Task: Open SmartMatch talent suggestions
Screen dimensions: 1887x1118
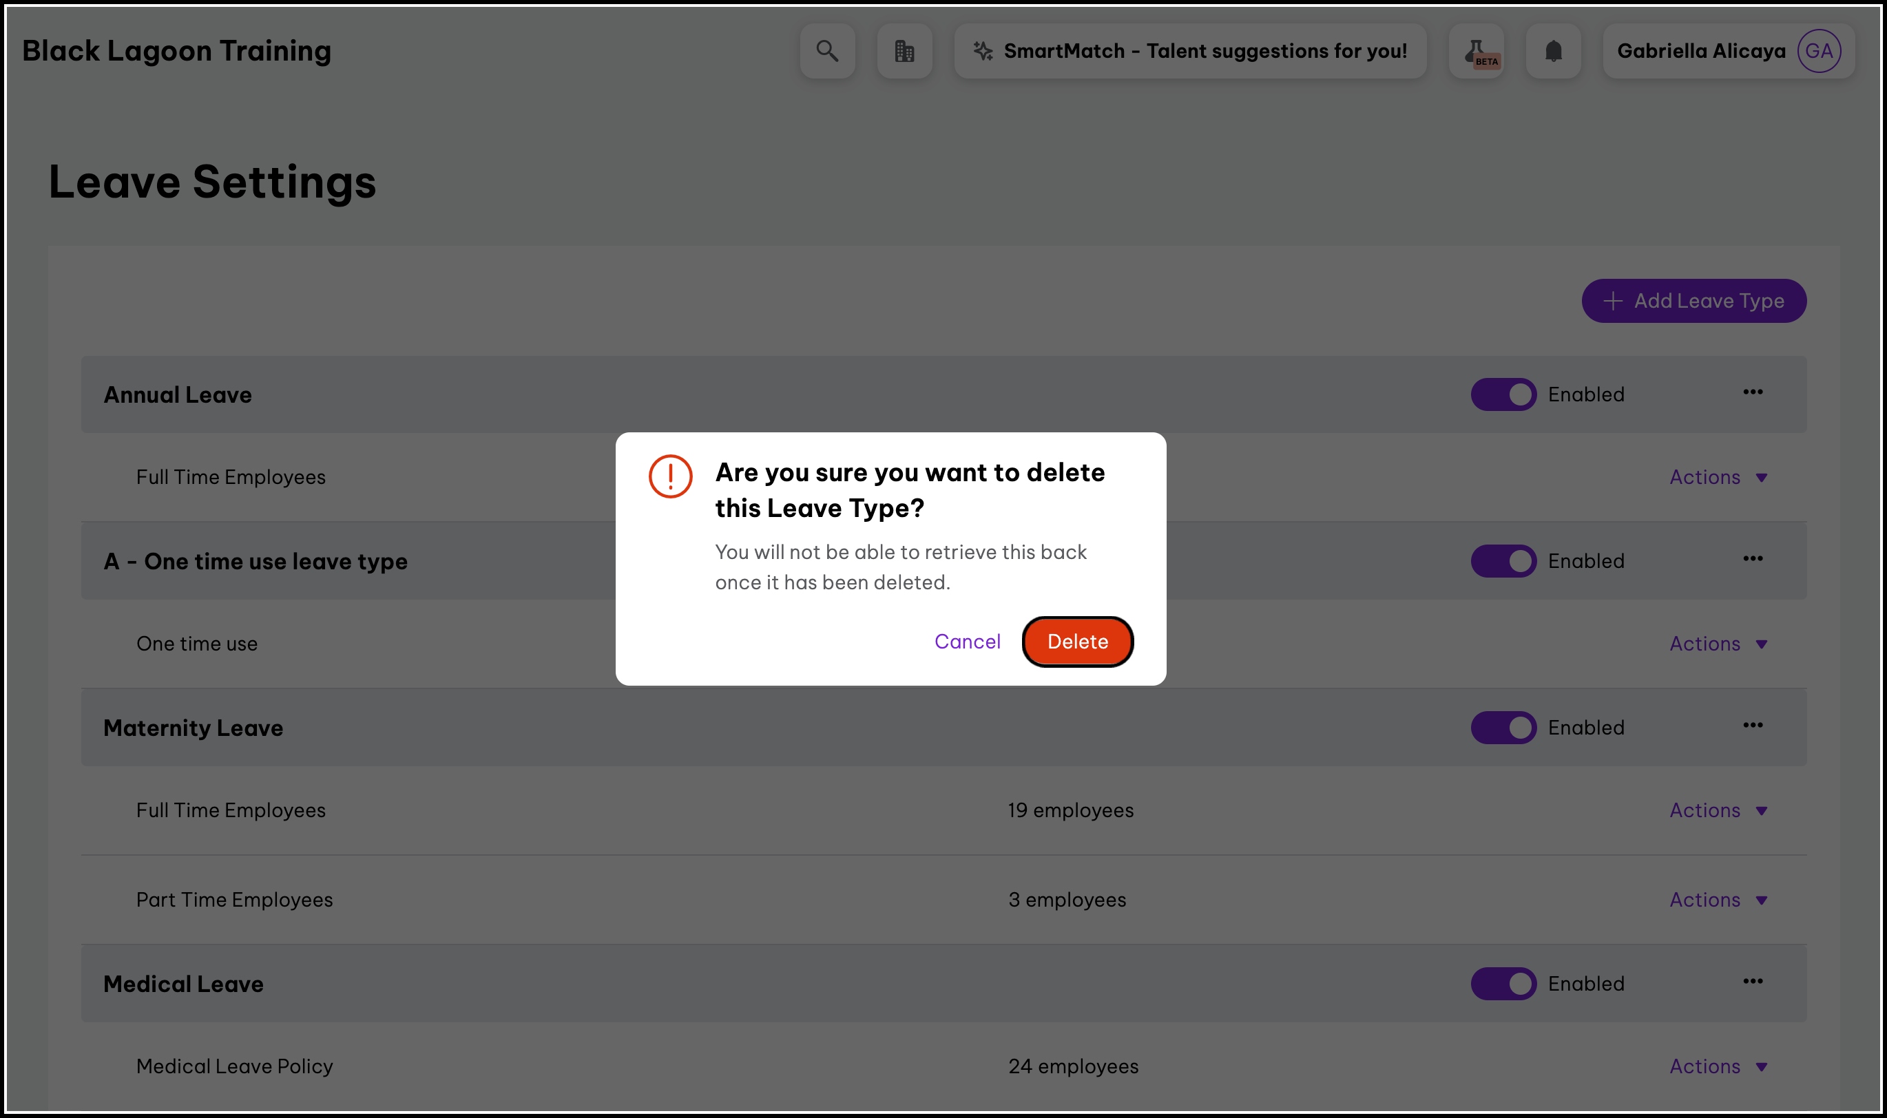Action: coord(1190,51)
